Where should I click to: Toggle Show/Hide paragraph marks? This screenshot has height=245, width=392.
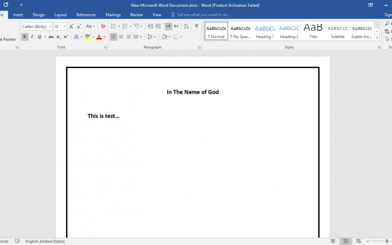(x=197, y=26)
